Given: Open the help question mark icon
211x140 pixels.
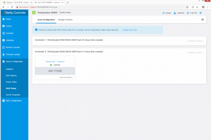Looking at the screenshot, I should coord(202,19).
